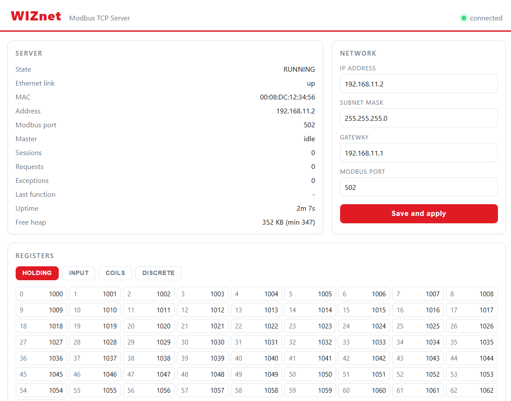Select holding register 8 value 1008
This screenshot has height=401, width=511.
point(472,294)
